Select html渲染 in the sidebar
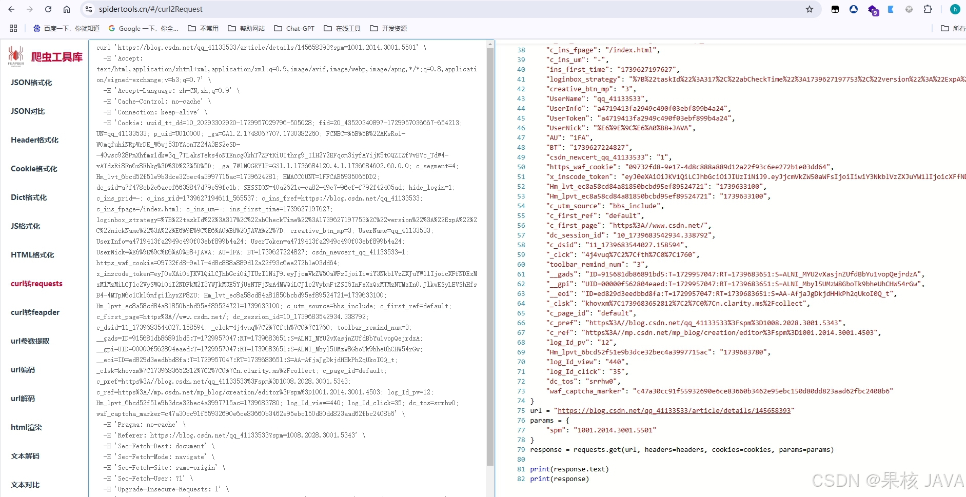 point(26,427)
